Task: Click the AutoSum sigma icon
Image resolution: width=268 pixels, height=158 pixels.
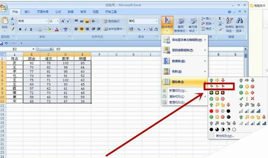Action: click(220, 18)
